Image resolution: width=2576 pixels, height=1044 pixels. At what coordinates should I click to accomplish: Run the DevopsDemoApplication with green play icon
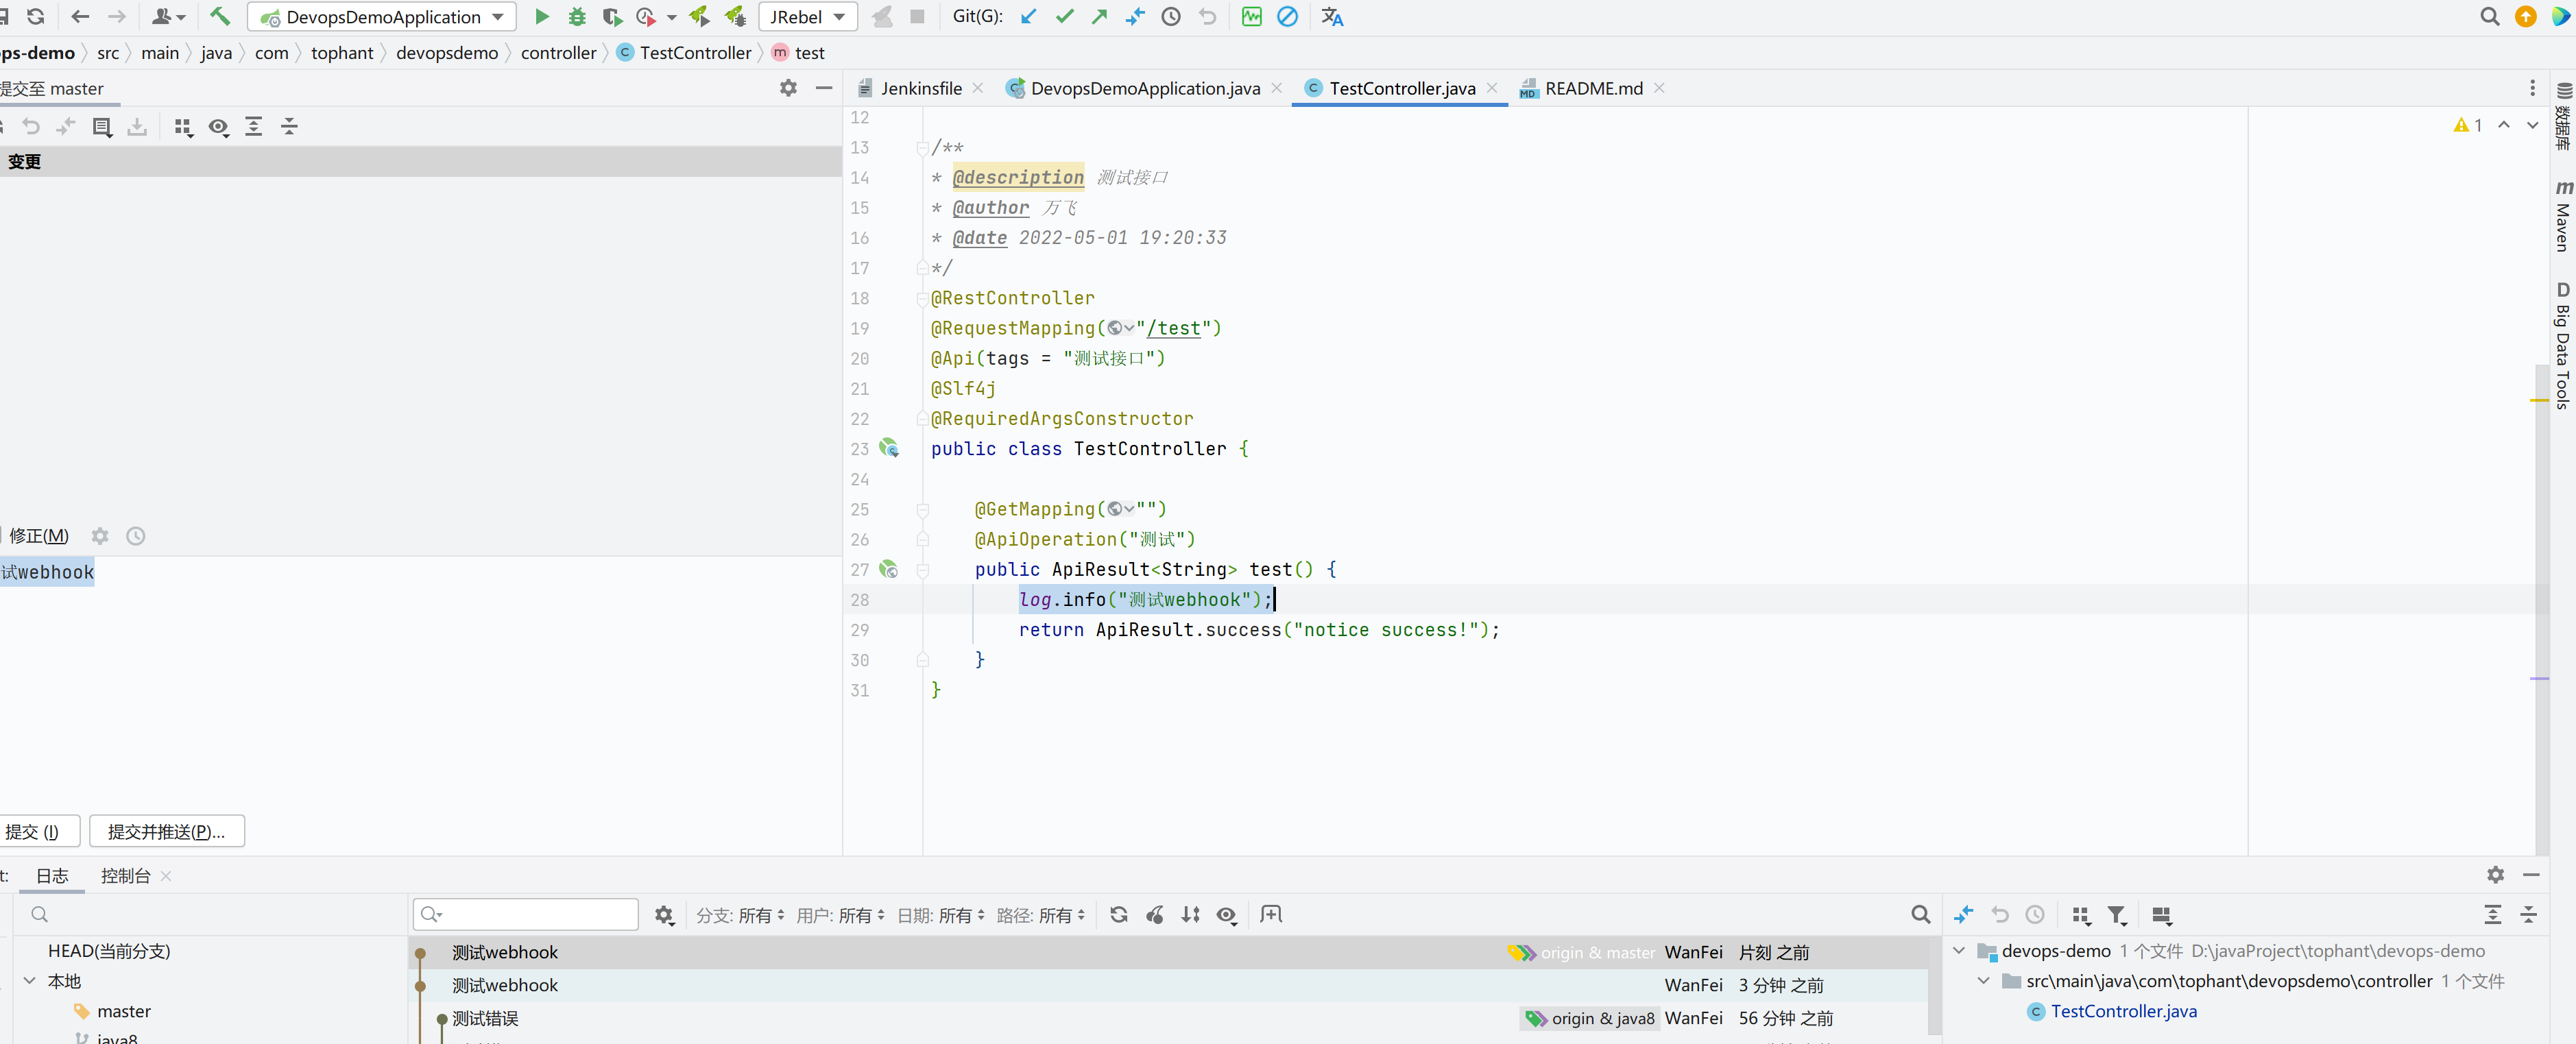point(542,17)
